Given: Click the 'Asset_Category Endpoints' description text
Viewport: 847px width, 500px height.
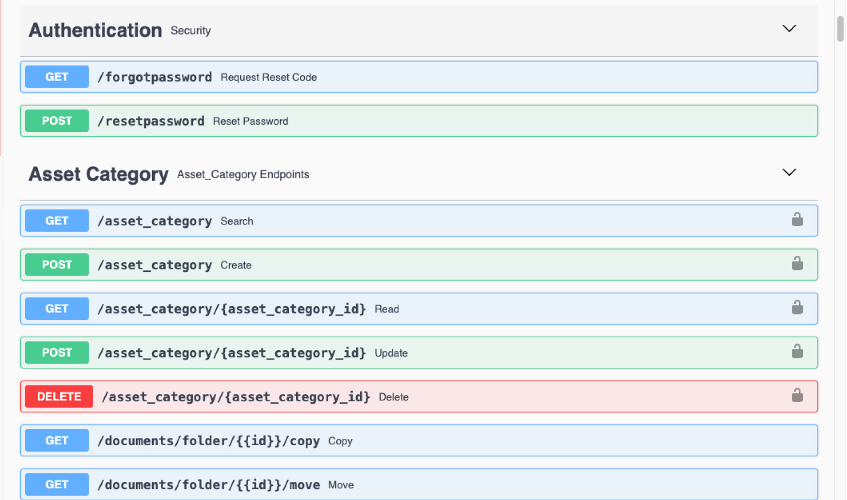Looking at the screenshot, I should point(243,174).
